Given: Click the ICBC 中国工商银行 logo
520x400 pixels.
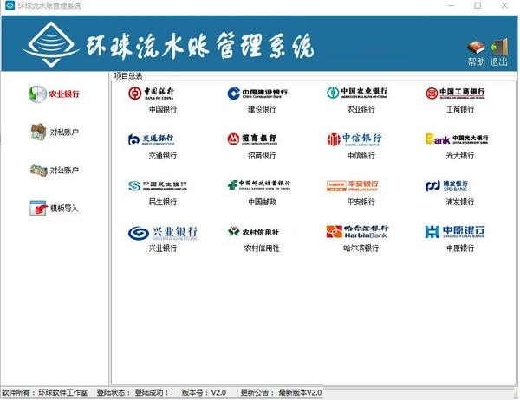Looking at the screenshot, I should 455,93.
